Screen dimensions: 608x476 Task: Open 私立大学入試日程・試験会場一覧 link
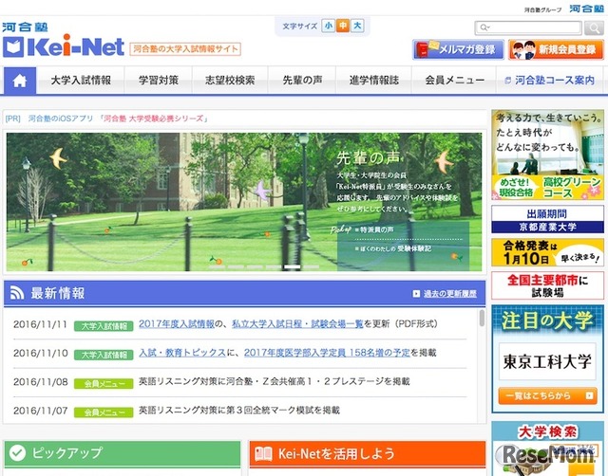[x=297, y=324]
